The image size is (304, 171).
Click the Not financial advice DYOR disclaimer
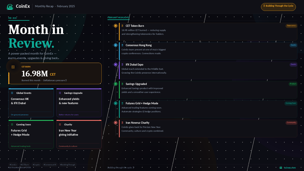(20, 168)
